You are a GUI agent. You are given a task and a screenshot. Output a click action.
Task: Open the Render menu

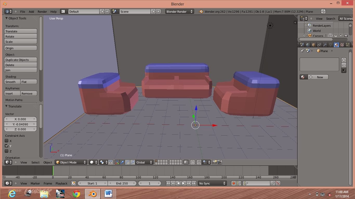[42, 11]
